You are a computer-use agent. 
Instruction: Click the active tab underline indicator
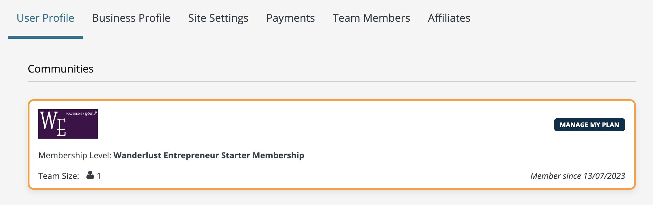pyautogui.click(x=45, y=37)
